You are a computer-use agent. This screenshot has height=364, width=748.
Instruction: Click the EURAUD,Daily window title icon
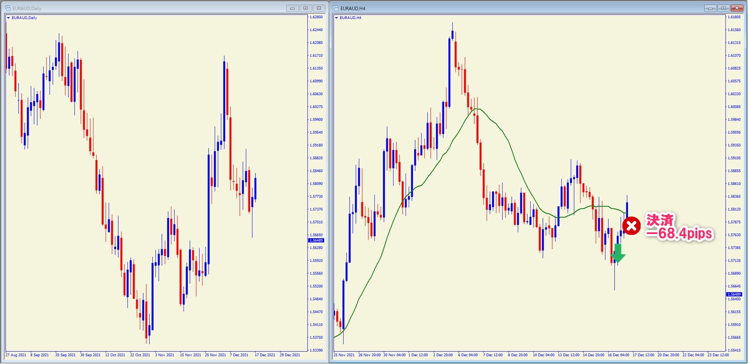coord(8,8)
